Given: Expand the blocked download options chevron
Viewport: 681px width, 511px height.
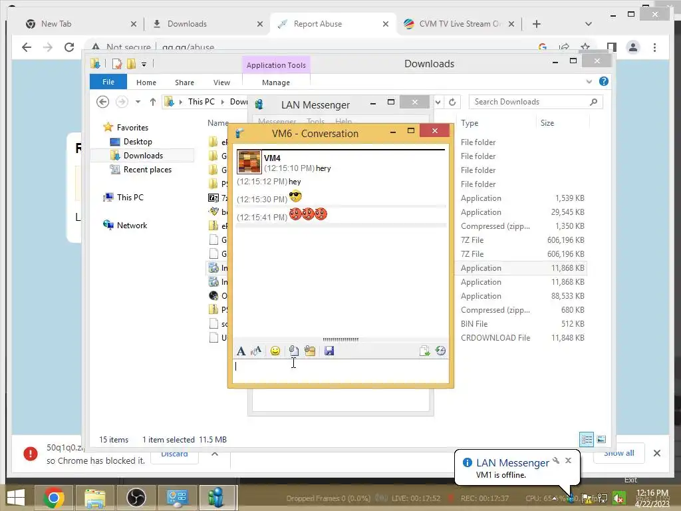Looking at the screenshot, I should point(215,454).
